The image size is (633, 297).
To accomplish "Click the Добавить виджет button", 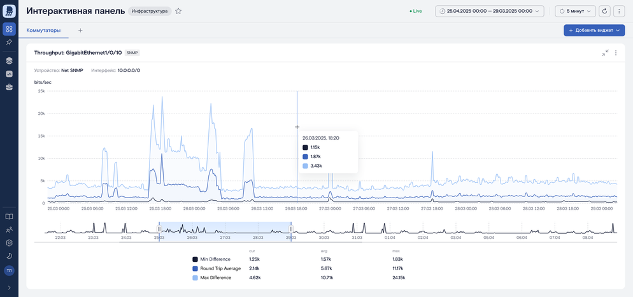I will pyautogui.click(x=594, y=31).
